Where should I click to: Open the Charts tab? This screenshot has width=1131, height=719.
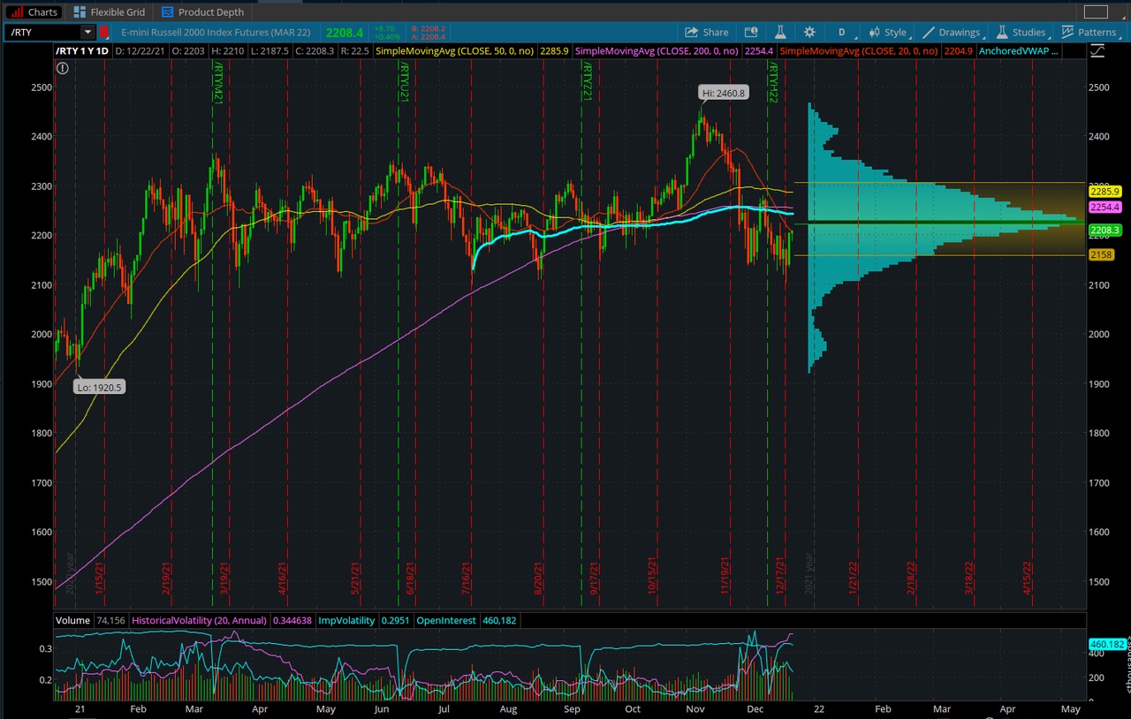click(34, 11)
